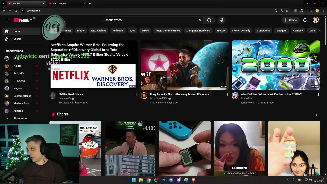327x184 pixels.
Task: Open Asmongold TV channel avatar
Action: 144,96
